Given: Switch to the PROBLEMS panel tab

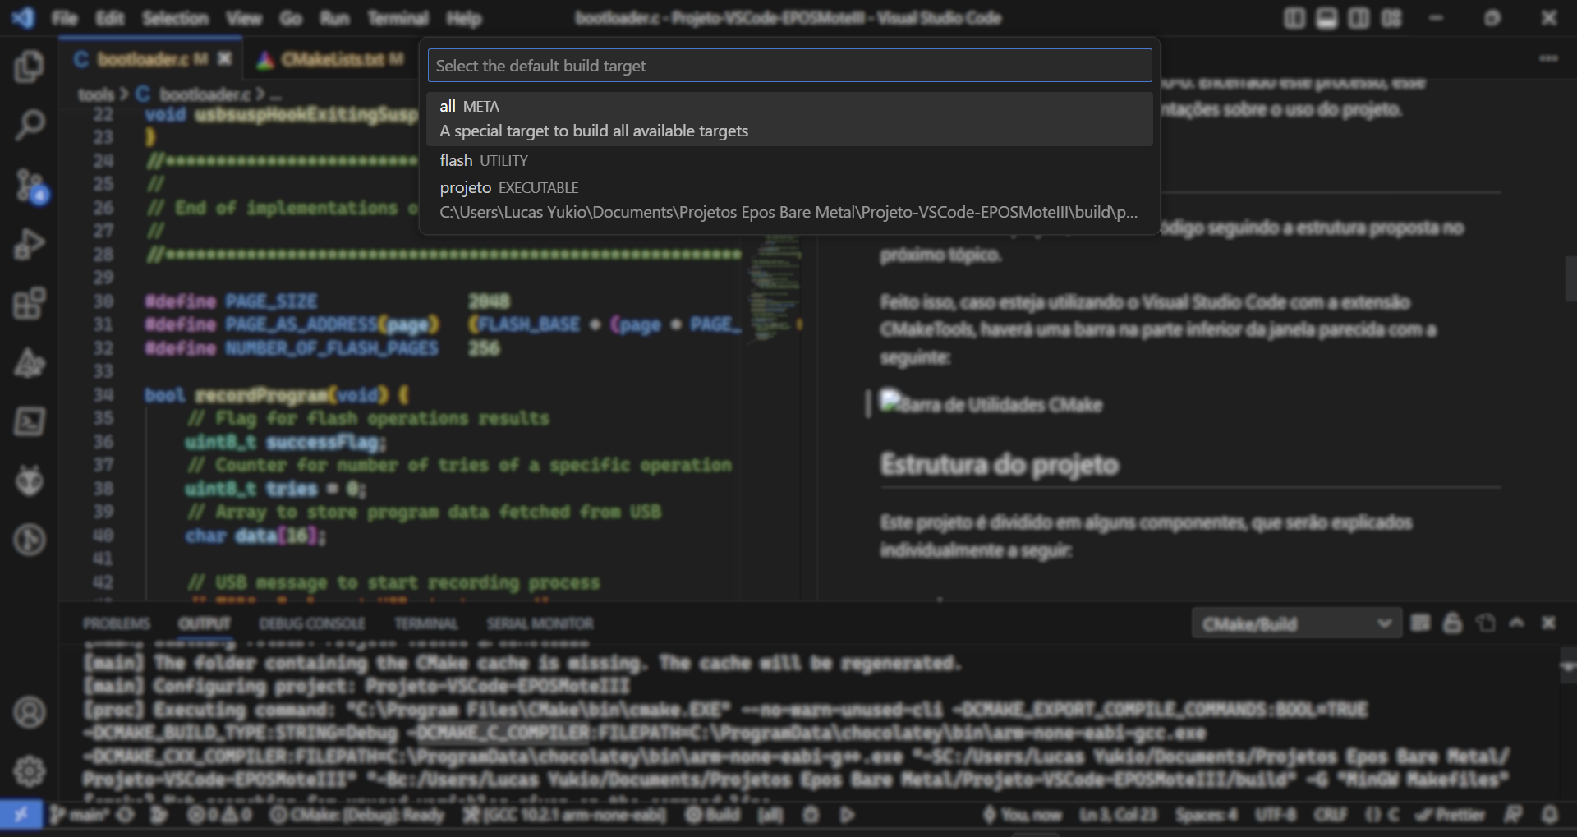Looking at the screenshot, I should click(x=117, y=623).
